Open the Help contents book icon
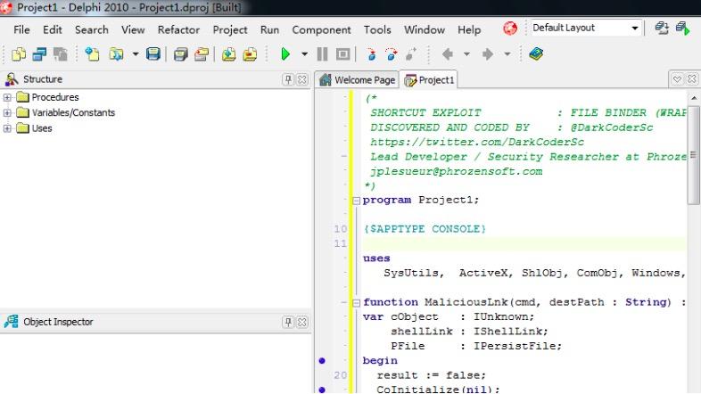This screenshot has width=701, height=394. coord(536,54)
